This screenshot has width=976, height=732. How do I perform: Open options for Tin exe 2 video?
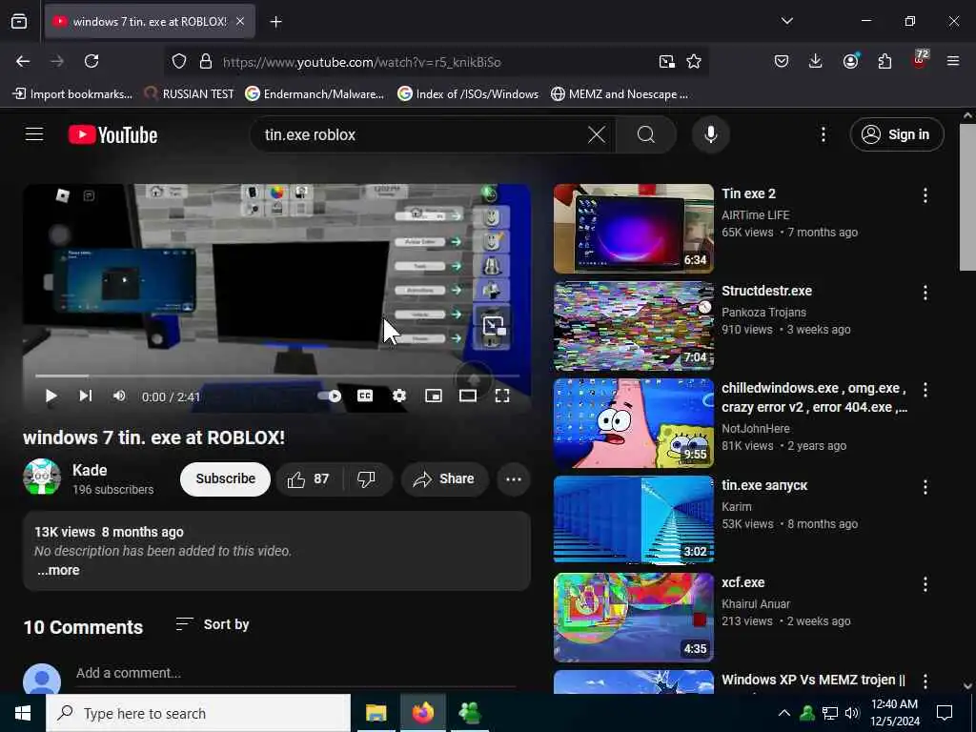tap(925, 195)
